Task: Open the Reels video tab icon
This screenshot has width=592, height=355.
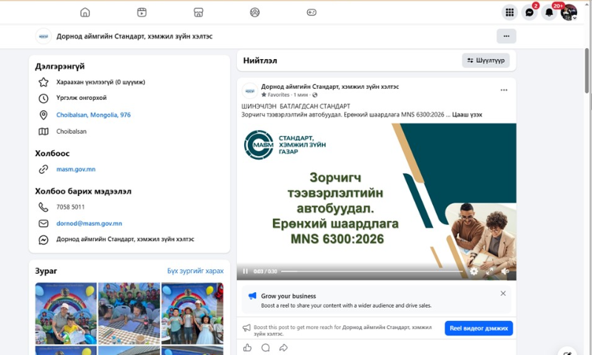Action: click(141, 13)
